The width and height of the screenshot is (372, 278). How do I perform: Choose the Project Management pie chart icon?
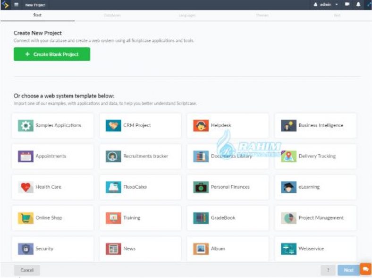pos(288,218)
